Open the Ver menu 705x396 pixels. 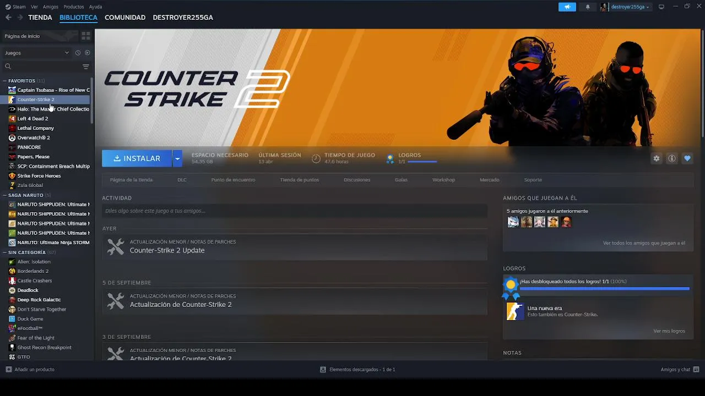click(x=35, y=7)
